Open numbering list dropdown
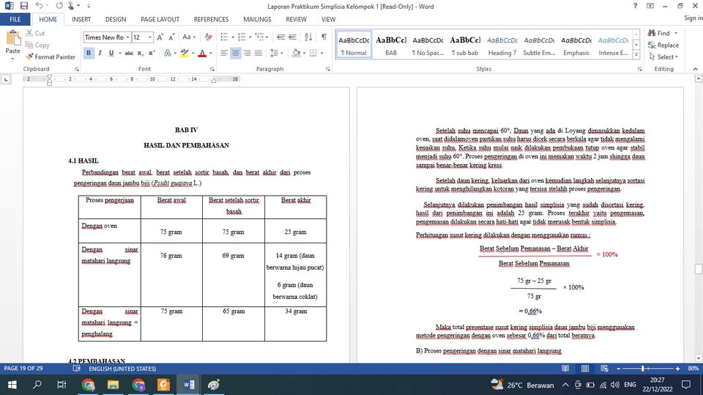 pos(250,37)
